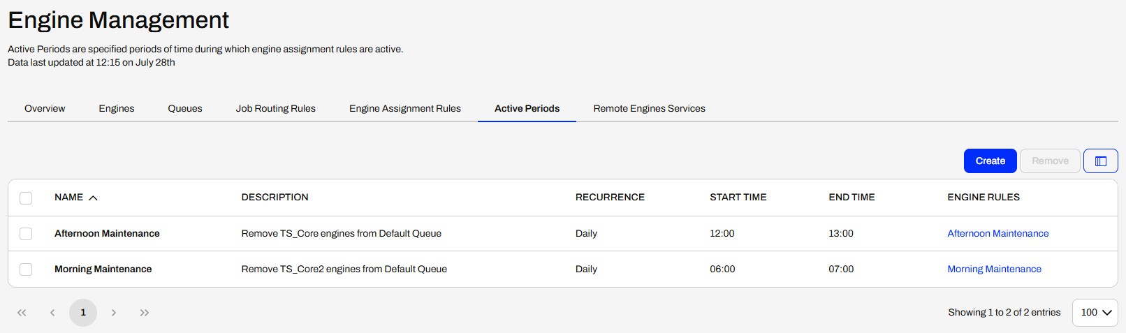Click the RECURRENCE column header
Image resolution: width=1126 pixels, height=333 pixels.
coord(610,198)
